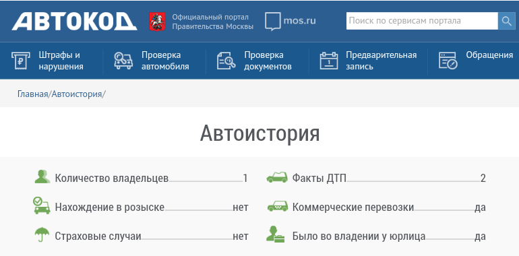
Task: Open Проверка автомобиля menu item
Action: [165, 61]
